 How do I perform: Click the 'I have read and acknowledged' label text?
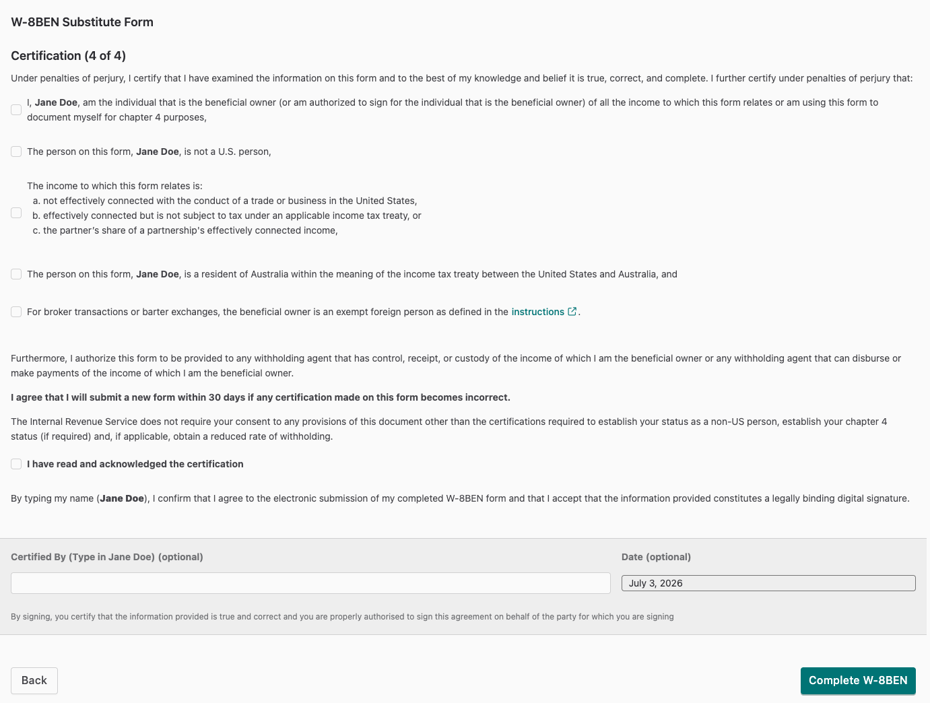tap(135, 464)
